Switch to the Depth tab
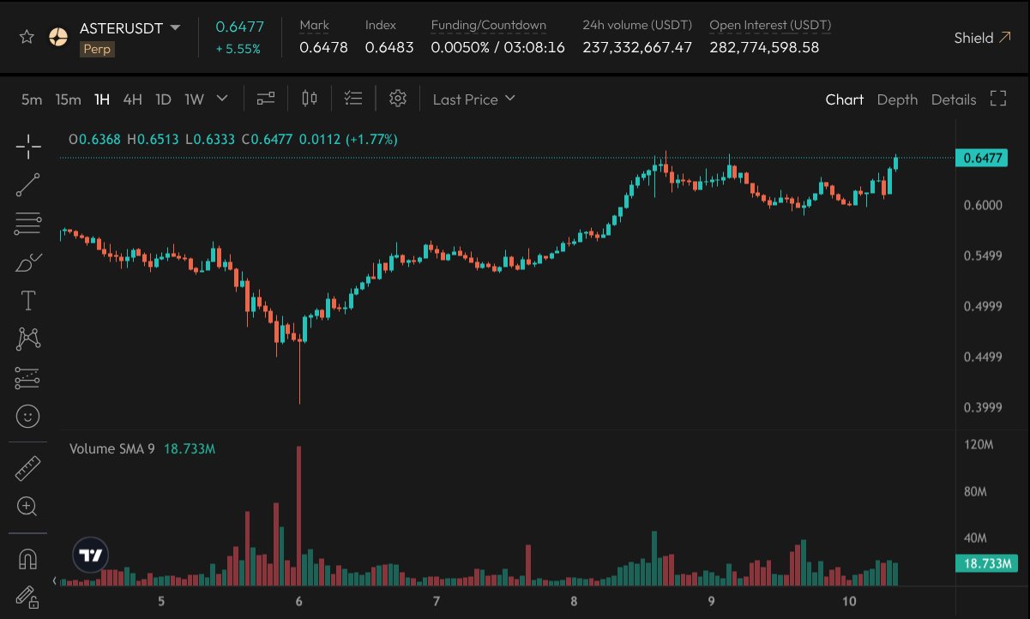Viewport: 1030px width, 619px height. 897,99
